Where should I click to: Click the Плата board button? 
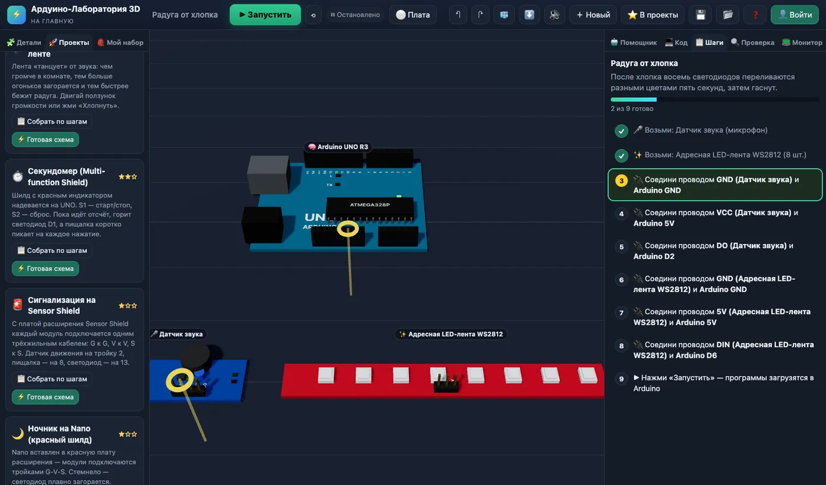(x=413, y=15)
